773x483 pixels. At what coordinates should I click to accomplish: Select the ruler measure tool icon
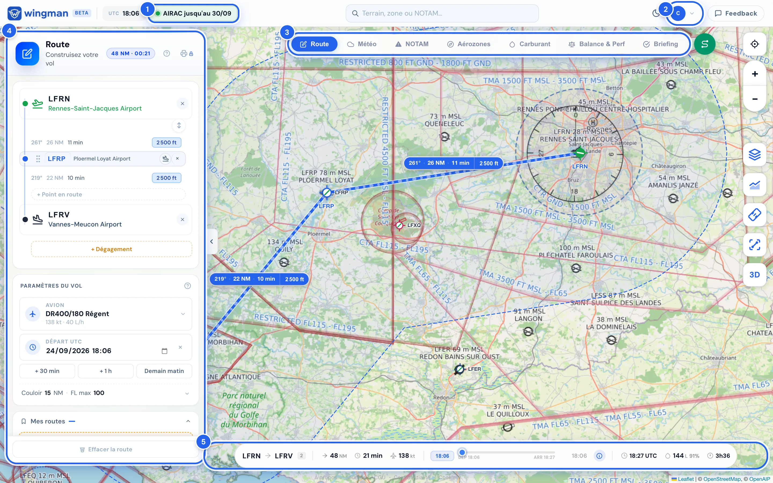(754, 215)
